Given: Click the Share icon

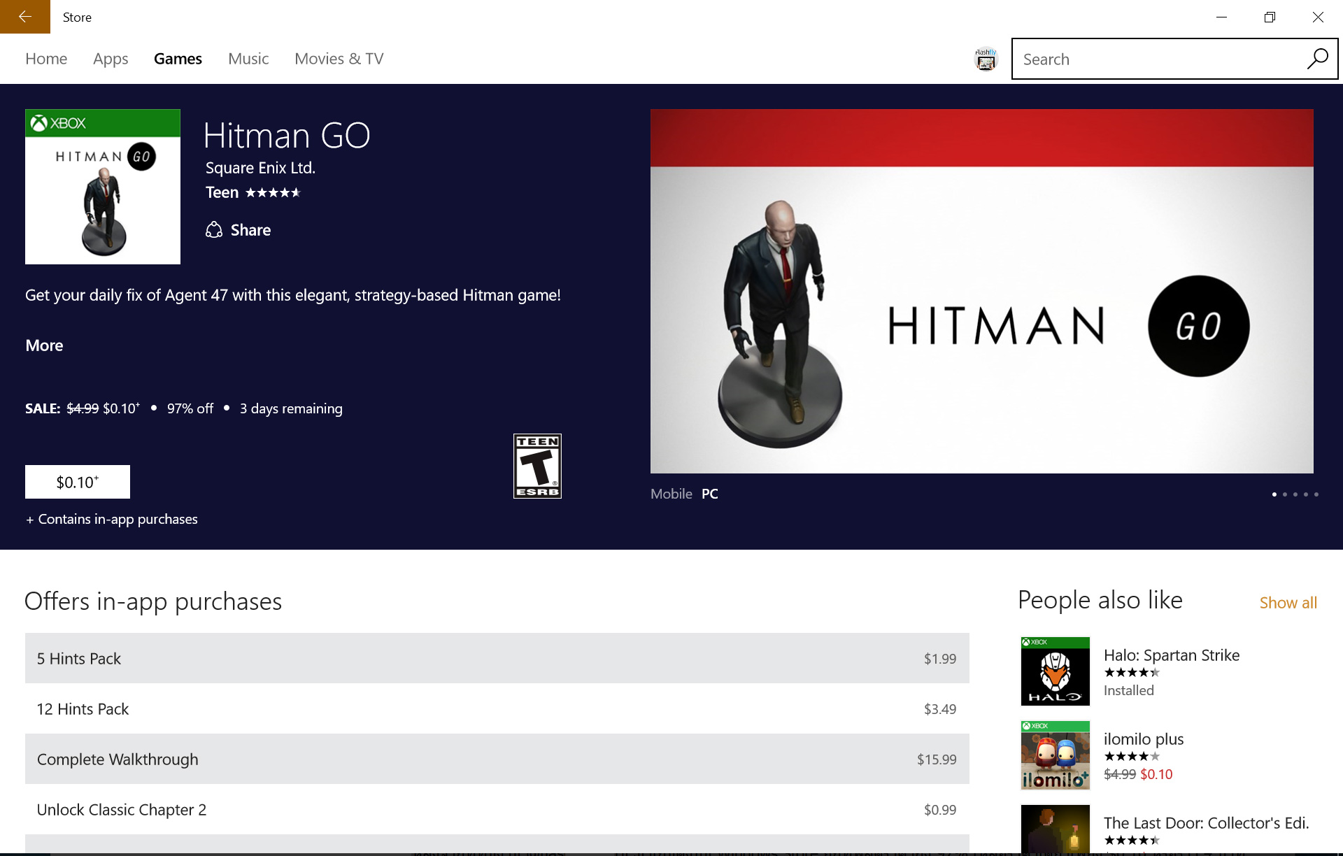Looking at the screenshot, I should click(x=214, y=230).
